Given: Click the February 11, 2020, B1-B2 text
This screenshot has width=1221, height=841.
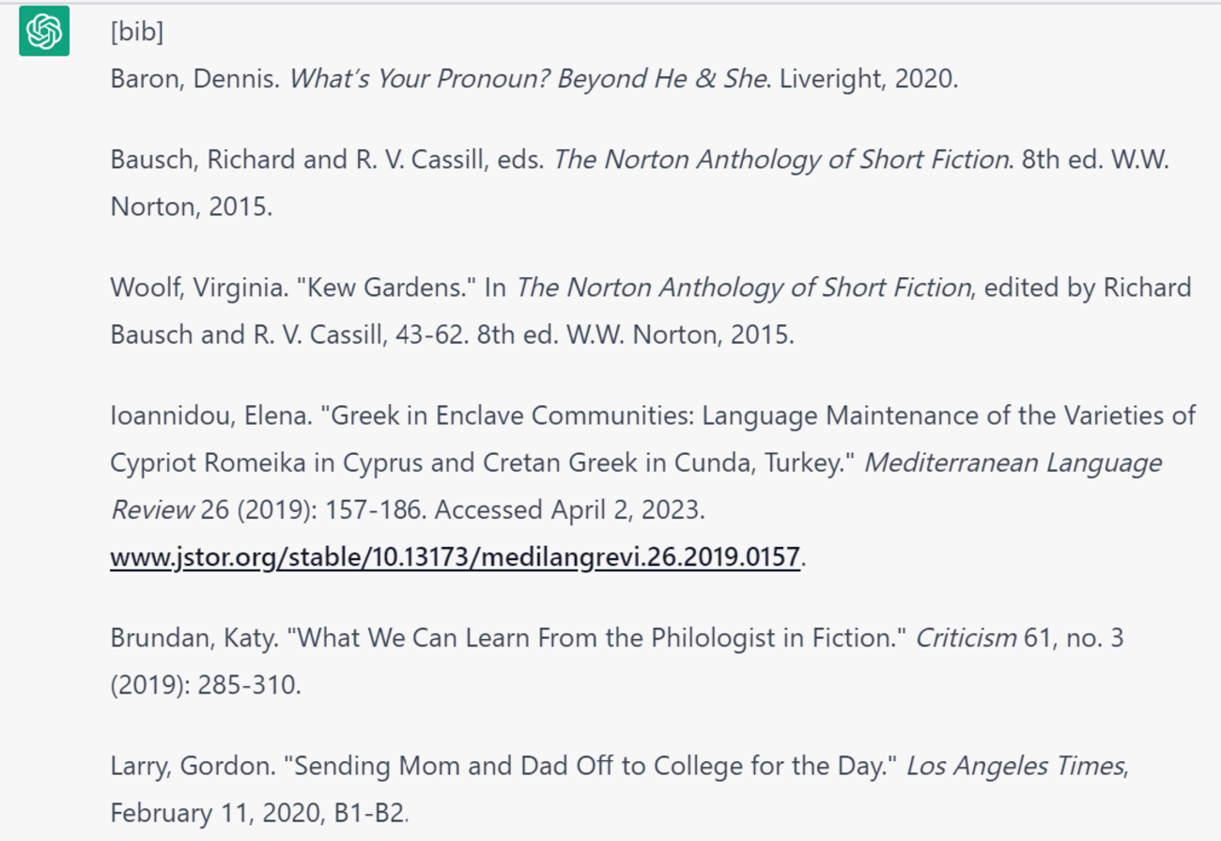Looking at the screenshot, I should point(259,813).
